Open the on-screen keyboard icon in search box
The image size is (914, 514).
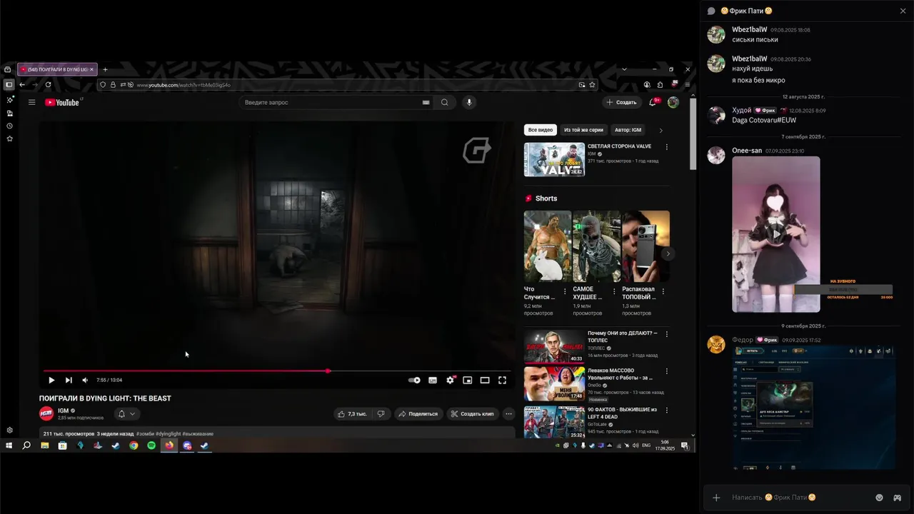(426, 102)
